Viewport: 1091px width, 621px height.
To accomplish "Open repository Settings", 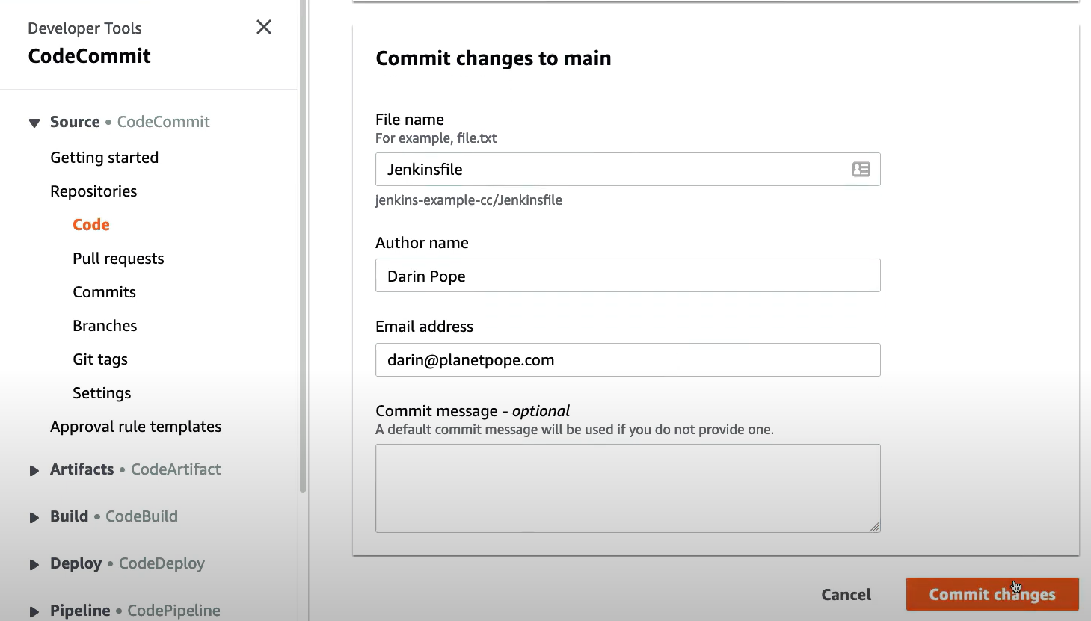I will click(102, 393).
